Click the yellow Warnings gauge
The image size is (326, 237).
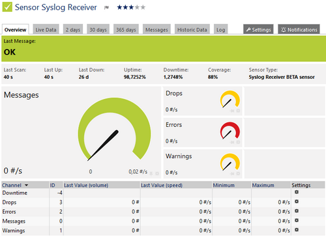point(230,162)
